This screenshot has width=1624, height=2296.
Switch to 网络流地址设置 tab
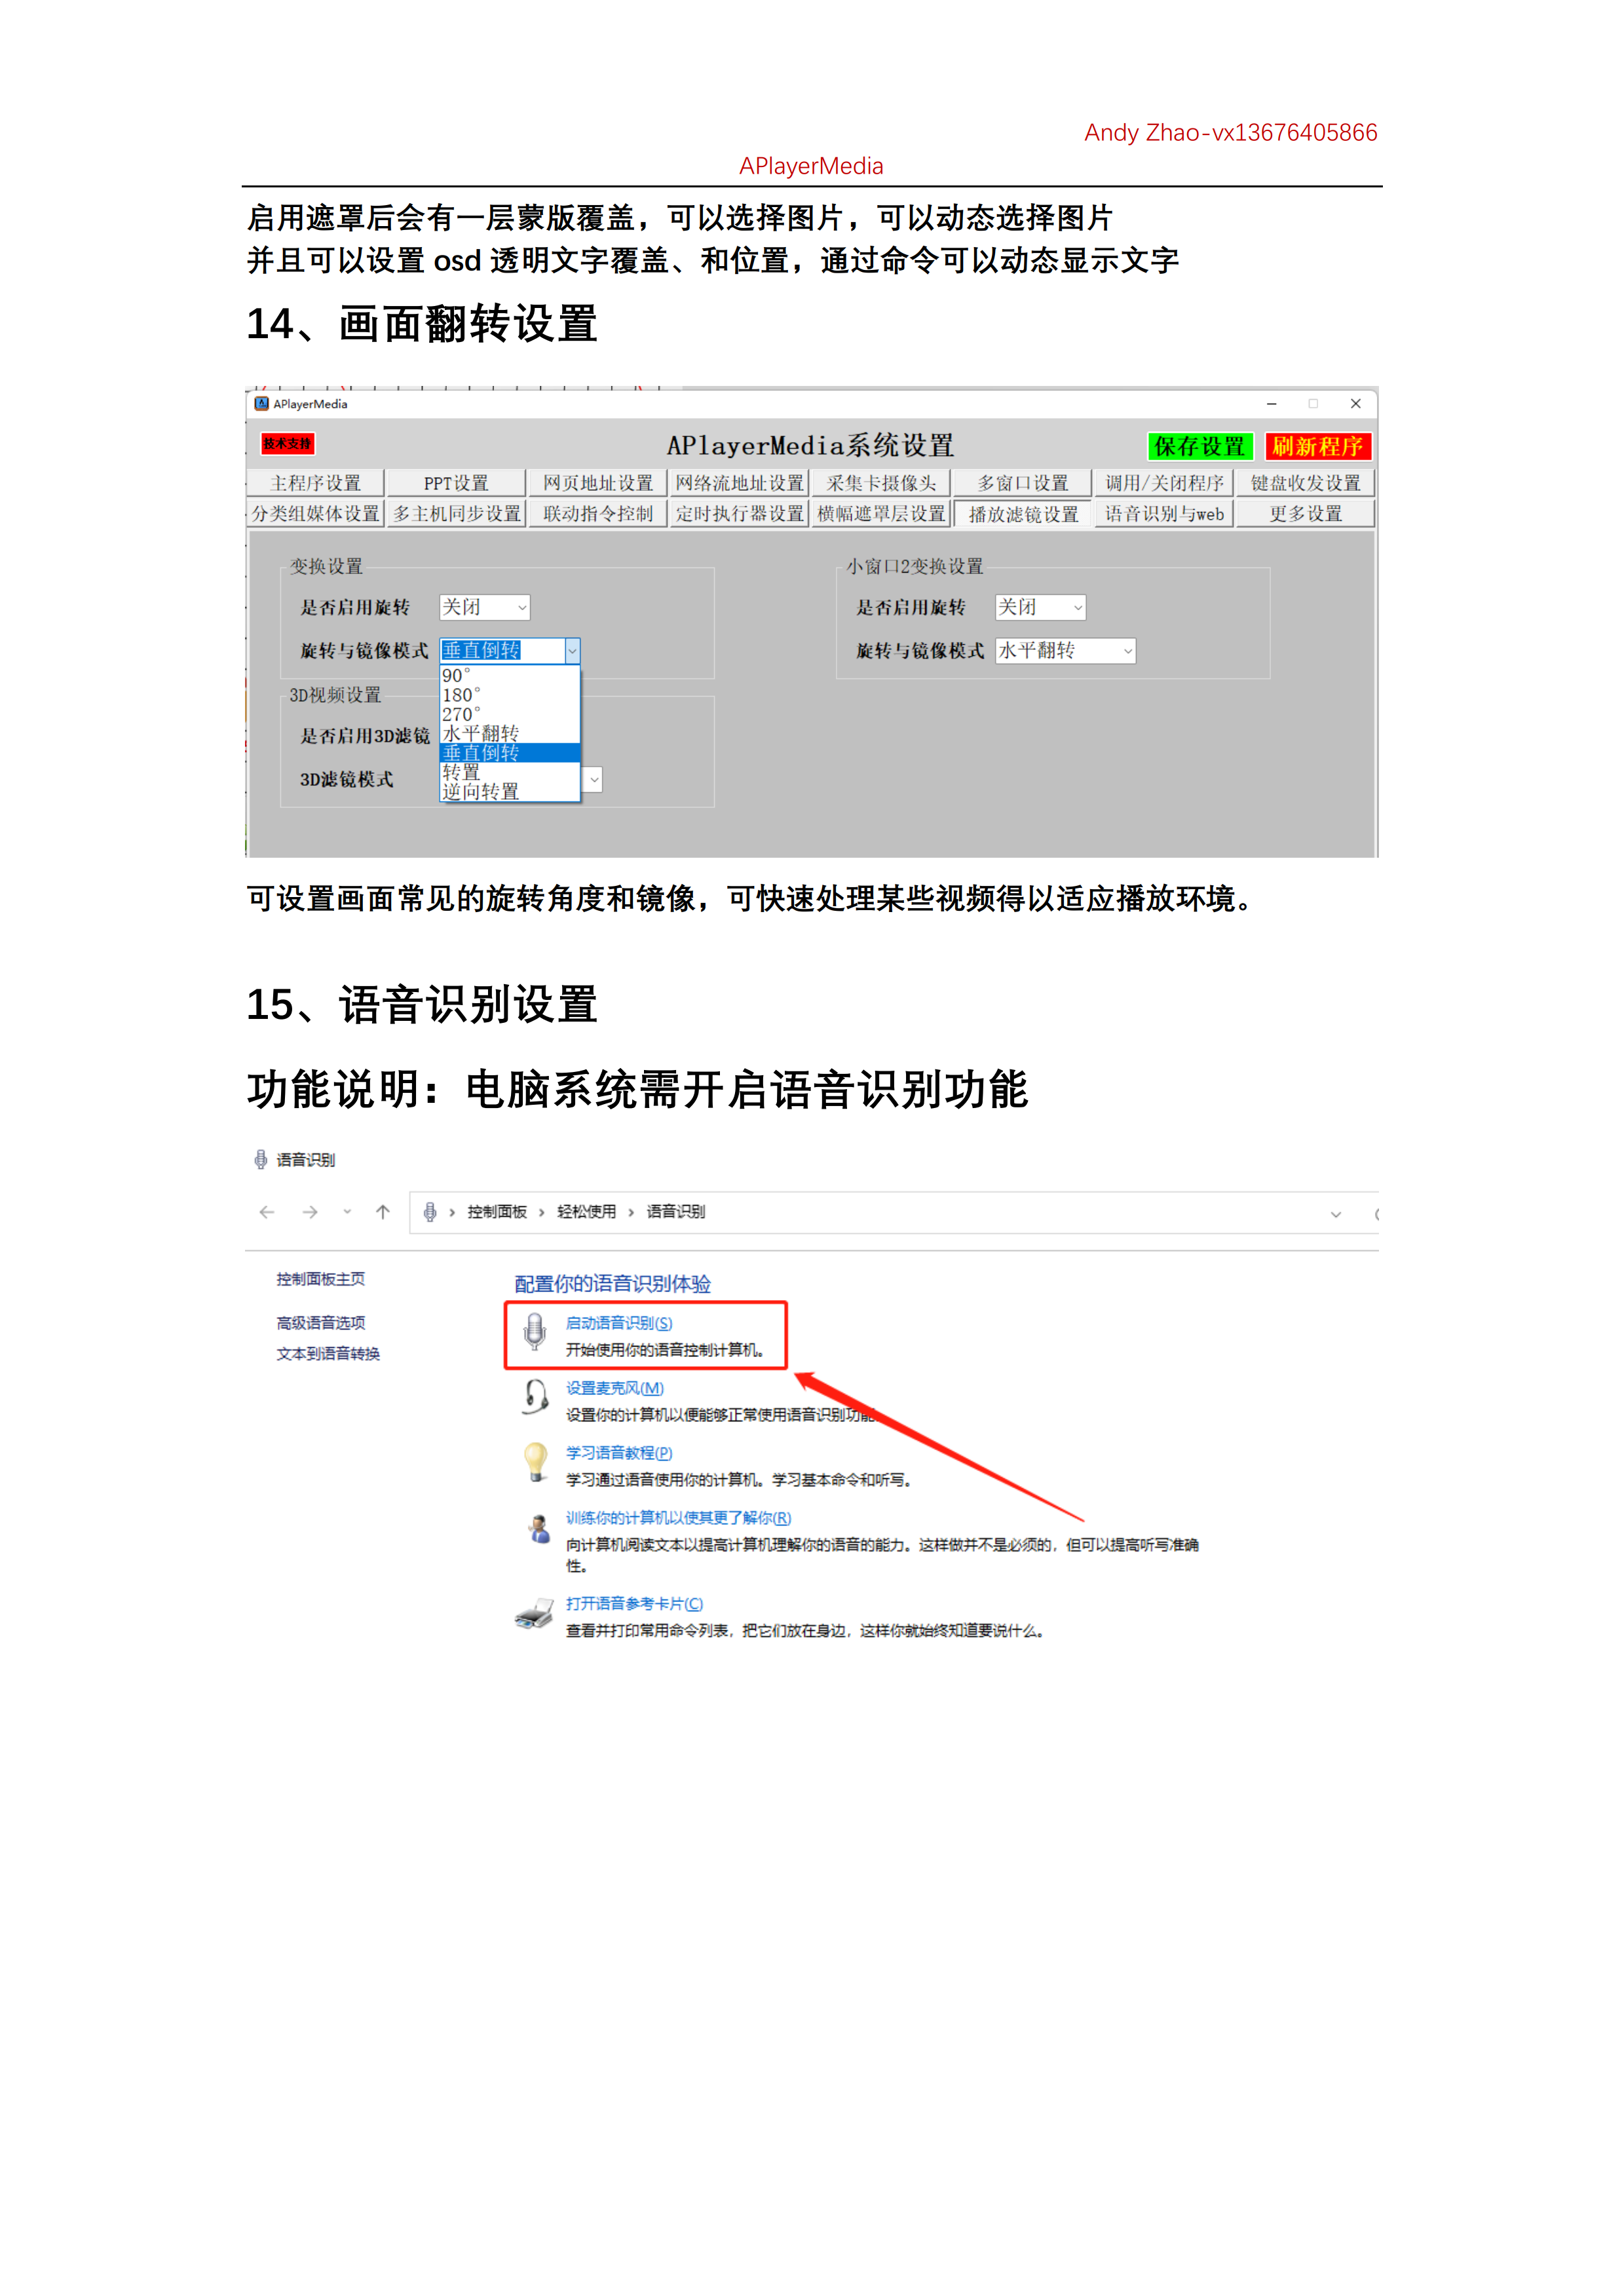click(739, 483)
